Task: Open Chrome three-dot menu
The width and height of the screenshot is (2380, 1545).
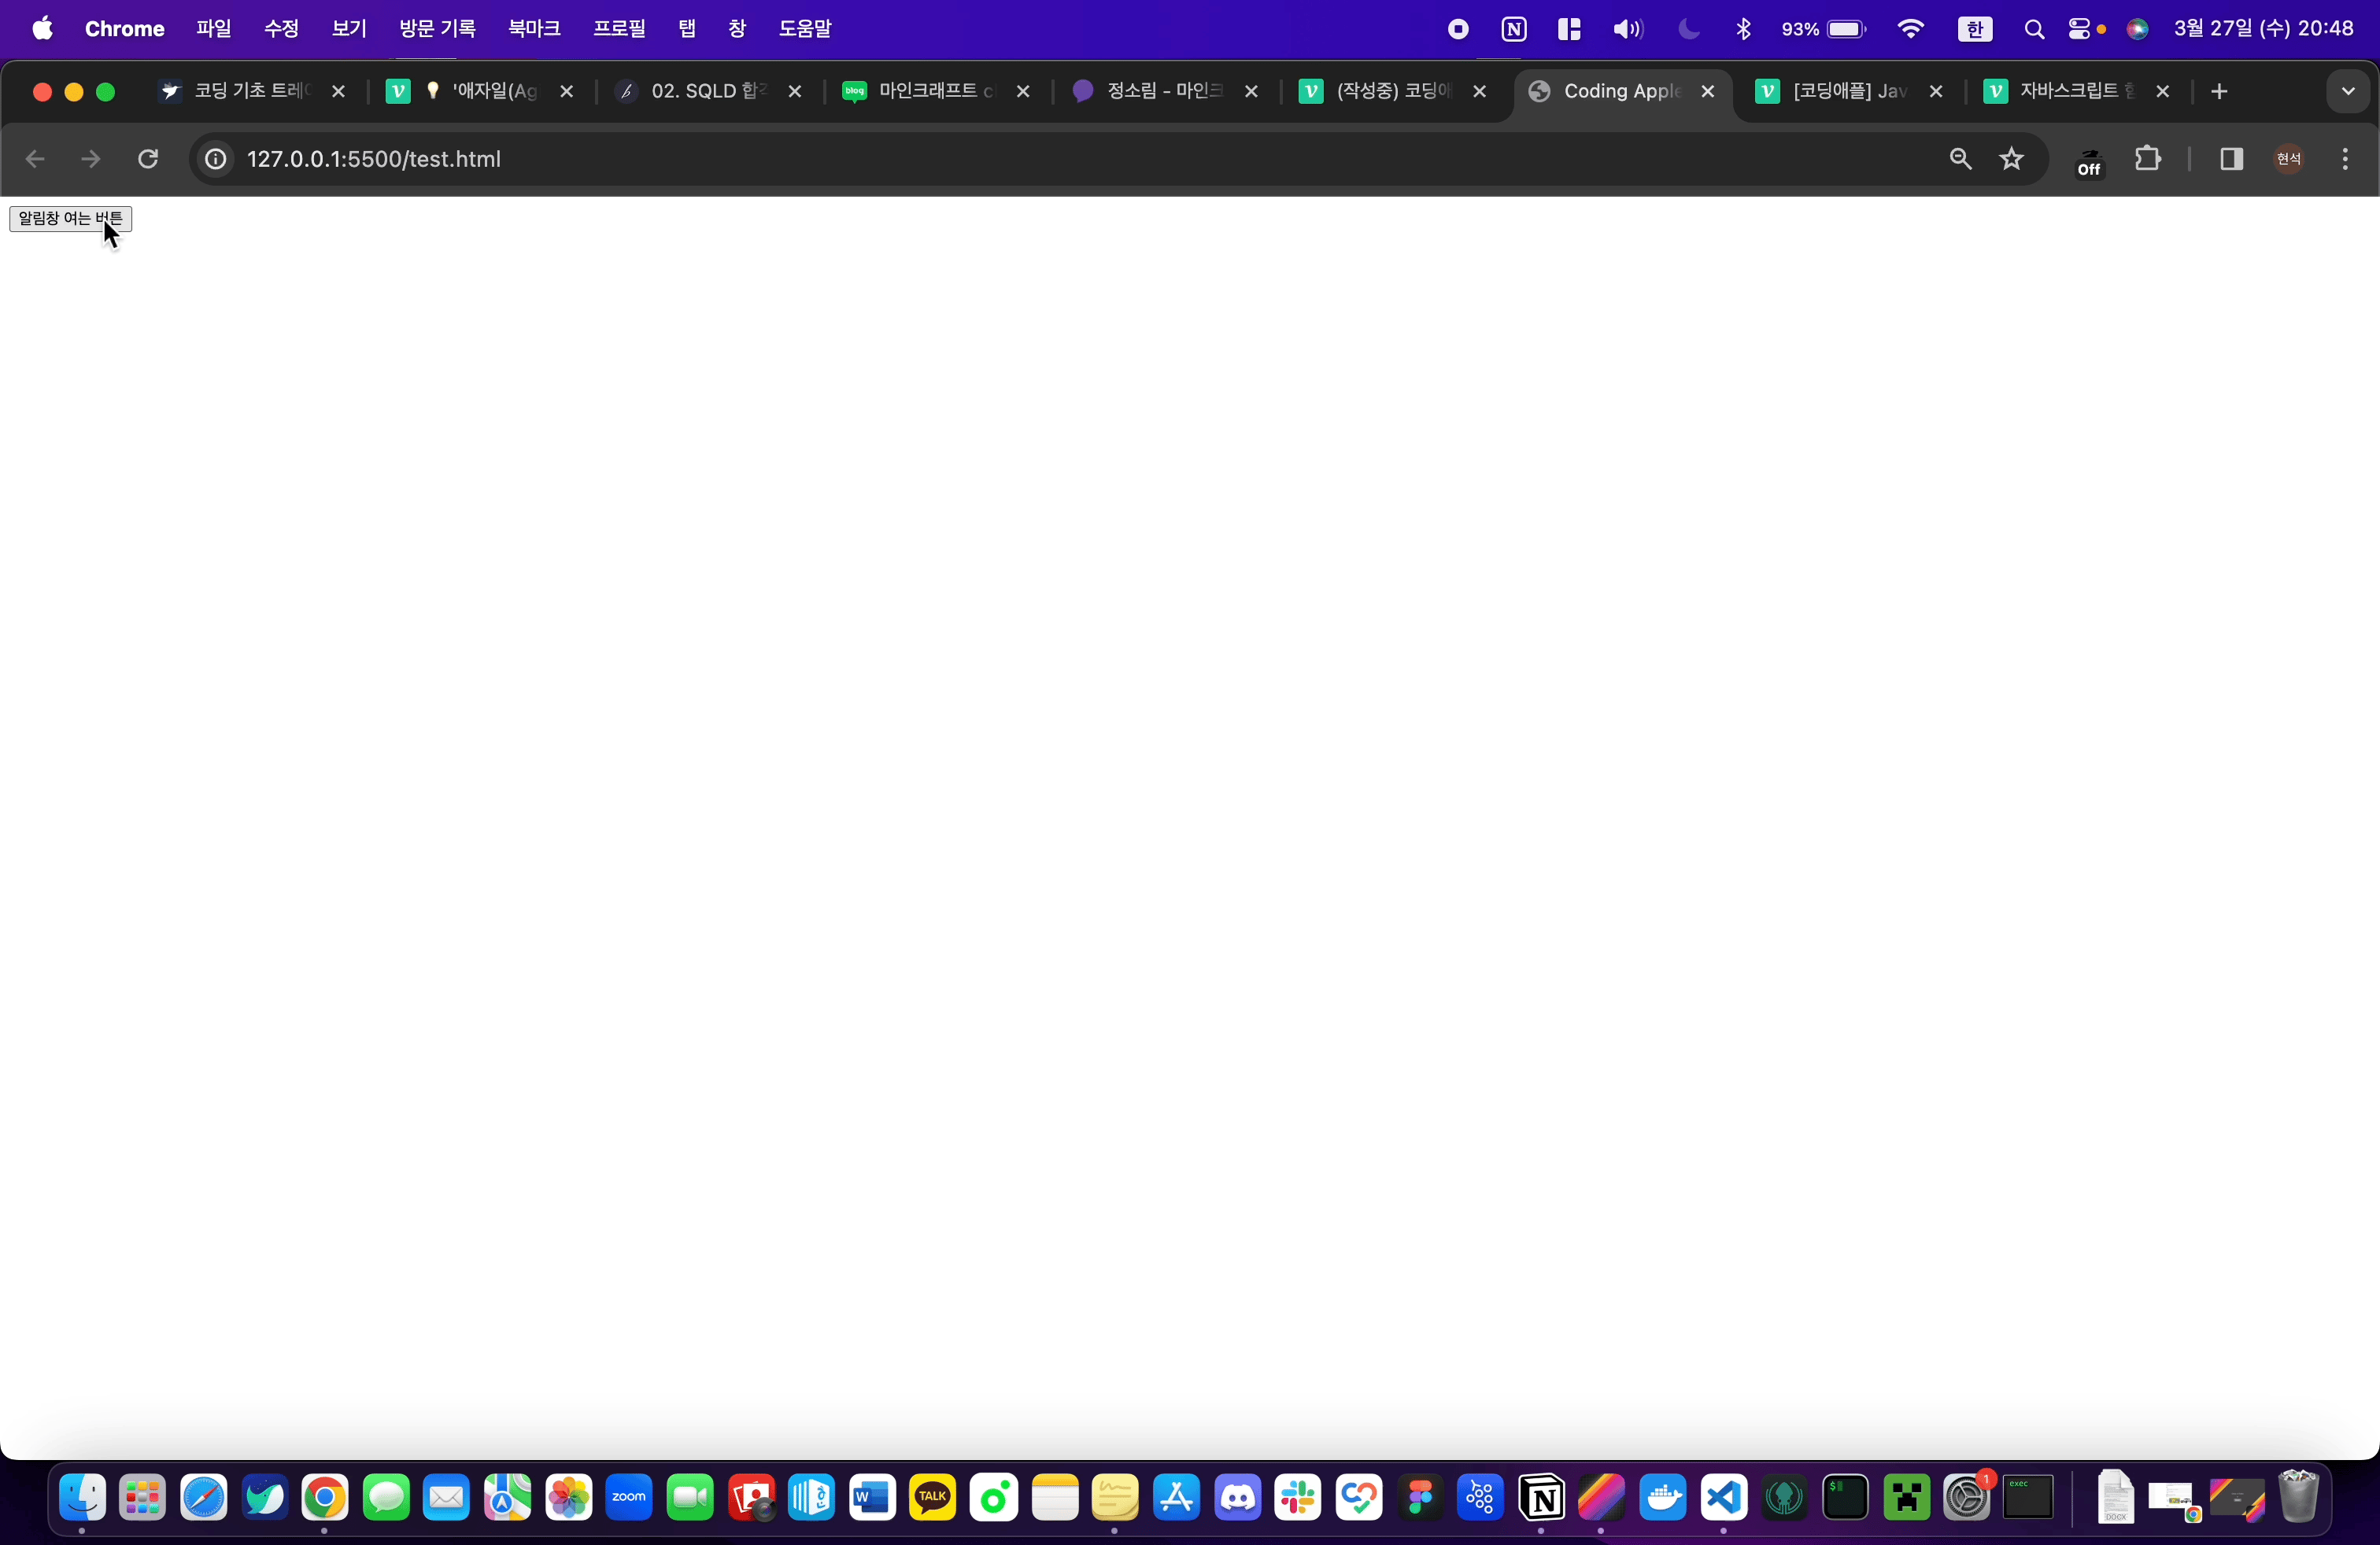Action: coord(2345,159)
